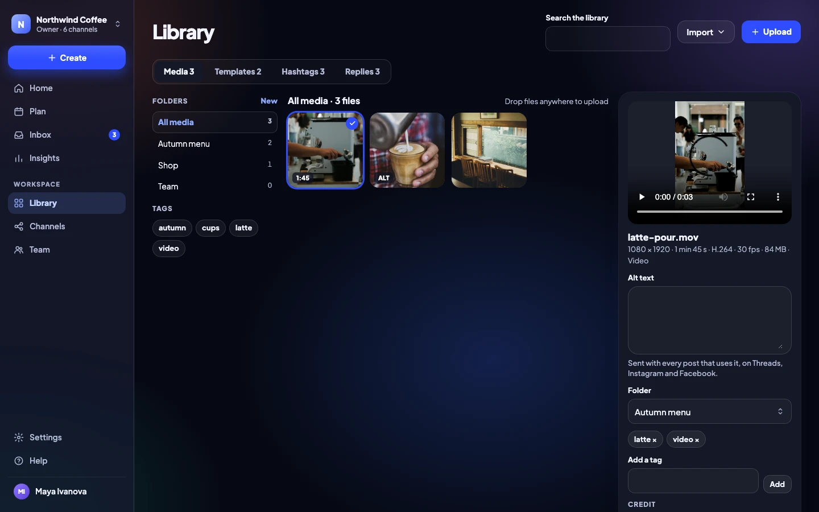Open Home from the sidebar
The width and height of the screenshot is (819, 512).
click(67, 88)
